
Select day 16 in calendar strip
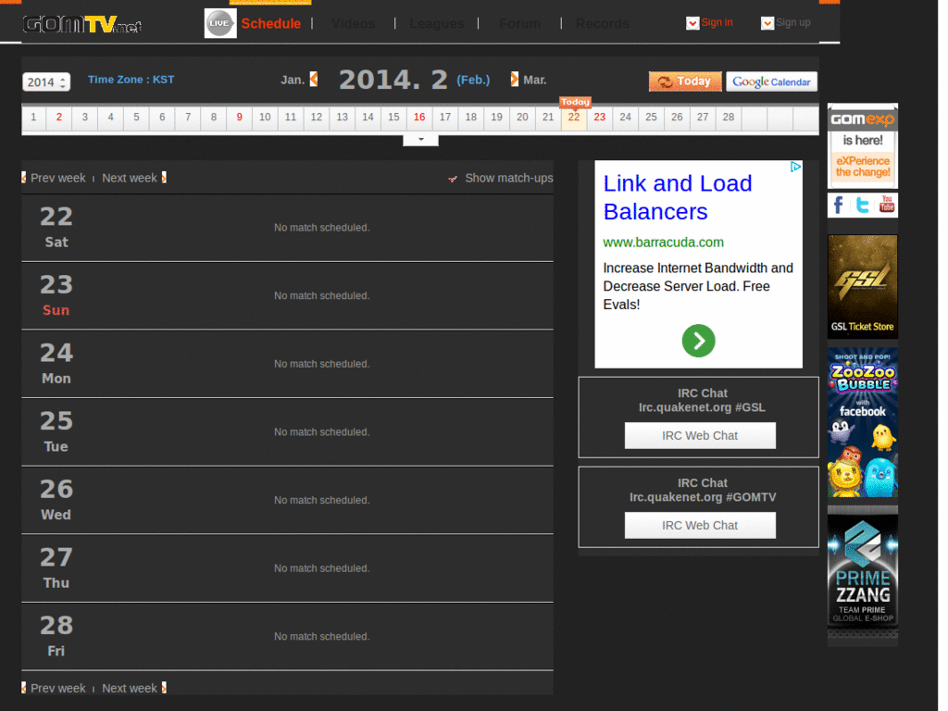click(x=419, y=118)
